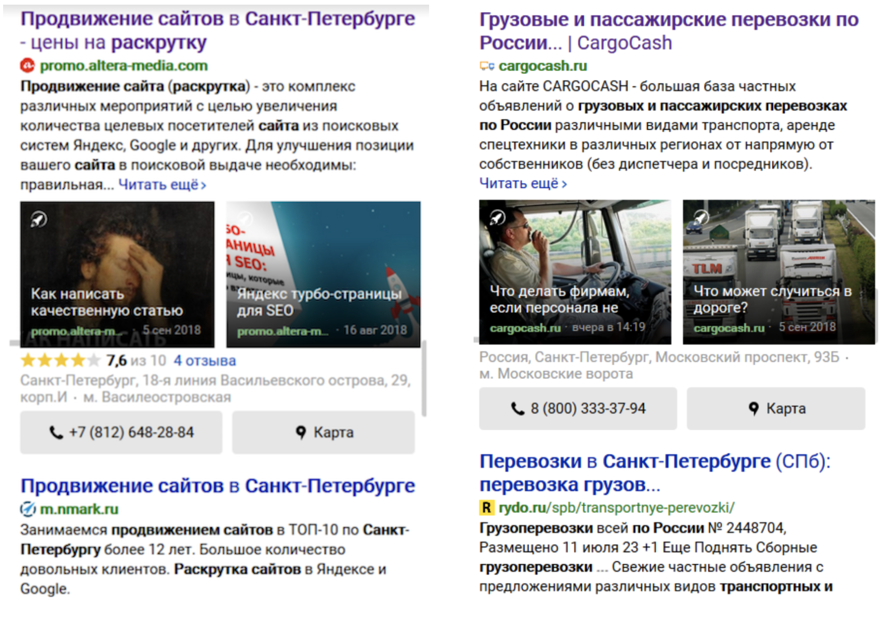
Task: Click turbo rocket icon on 'Что может случиться' card
Action: (701, 217)
